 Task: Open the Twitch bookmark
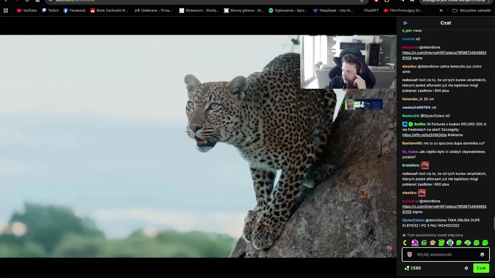click(50, 10)
